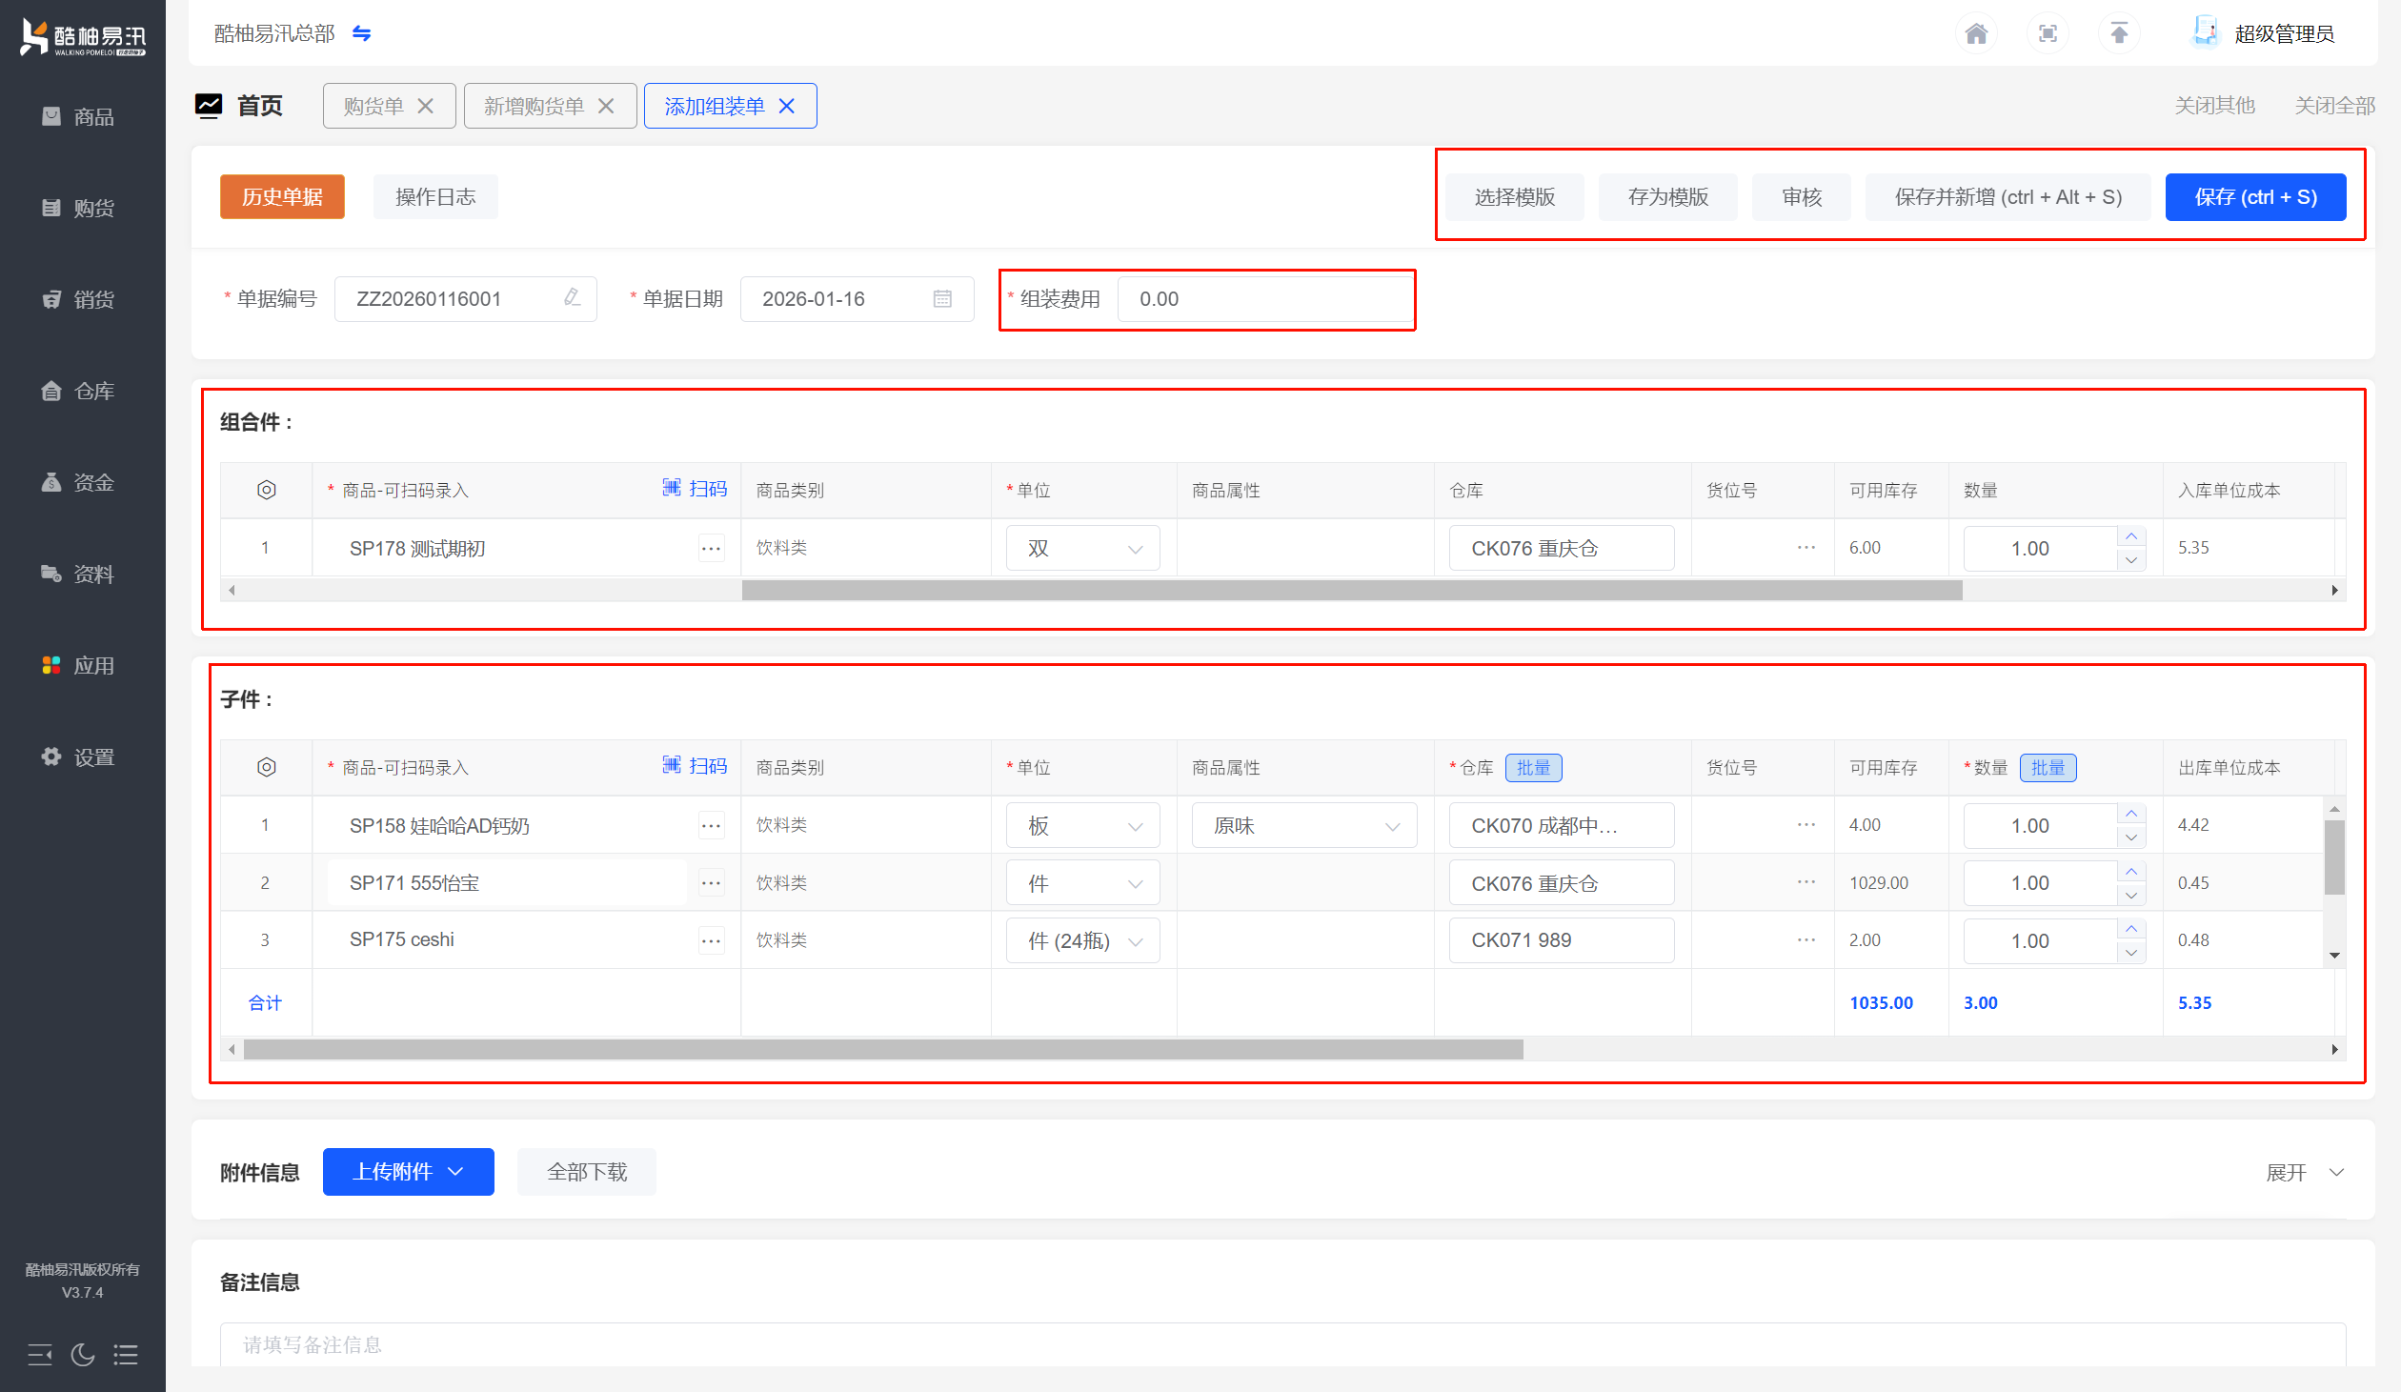Click the home icon in top bar
The height and width of the screenshot is (1392, 2401).
[x=1976, y=34]
